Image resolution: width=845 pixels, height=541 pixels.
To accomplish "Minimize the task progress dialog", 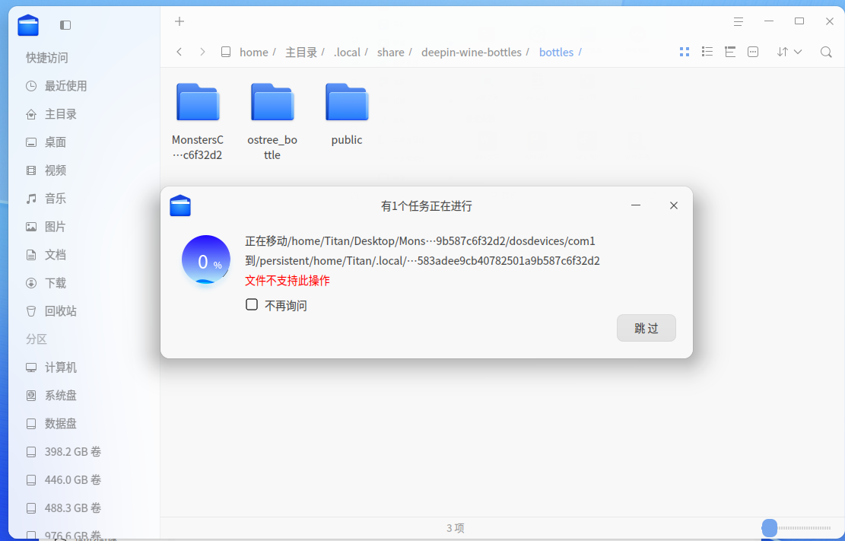I will pos(636,205).
